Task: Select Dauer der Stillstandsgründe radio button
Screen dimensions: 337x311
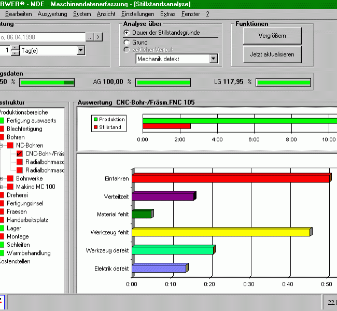Action: 127,33
